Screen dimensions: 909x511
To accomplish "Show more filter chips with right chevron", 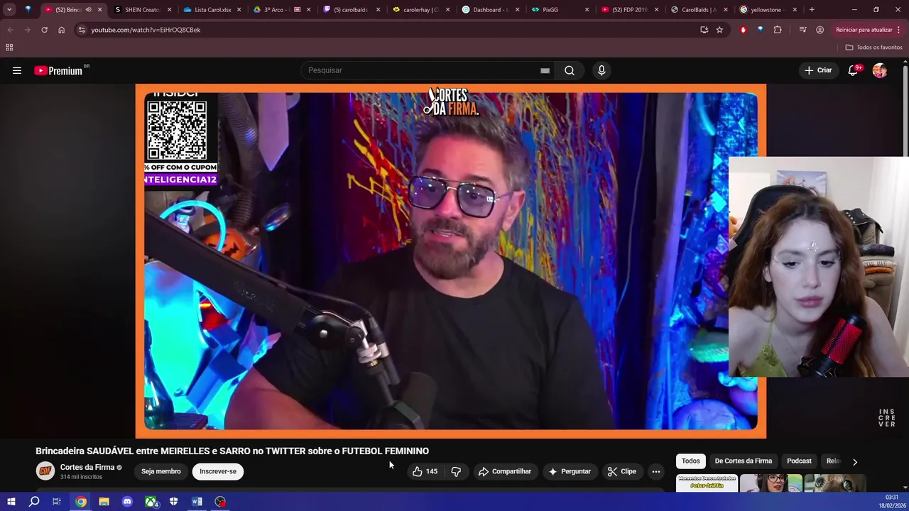I will coord(855,461).
